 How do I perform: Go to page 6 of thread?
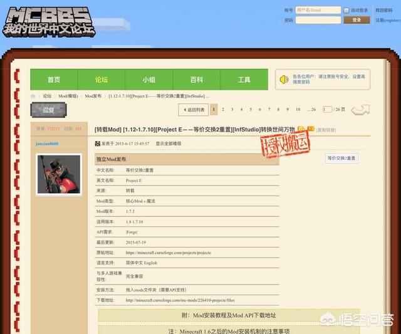tap(260, 110)
